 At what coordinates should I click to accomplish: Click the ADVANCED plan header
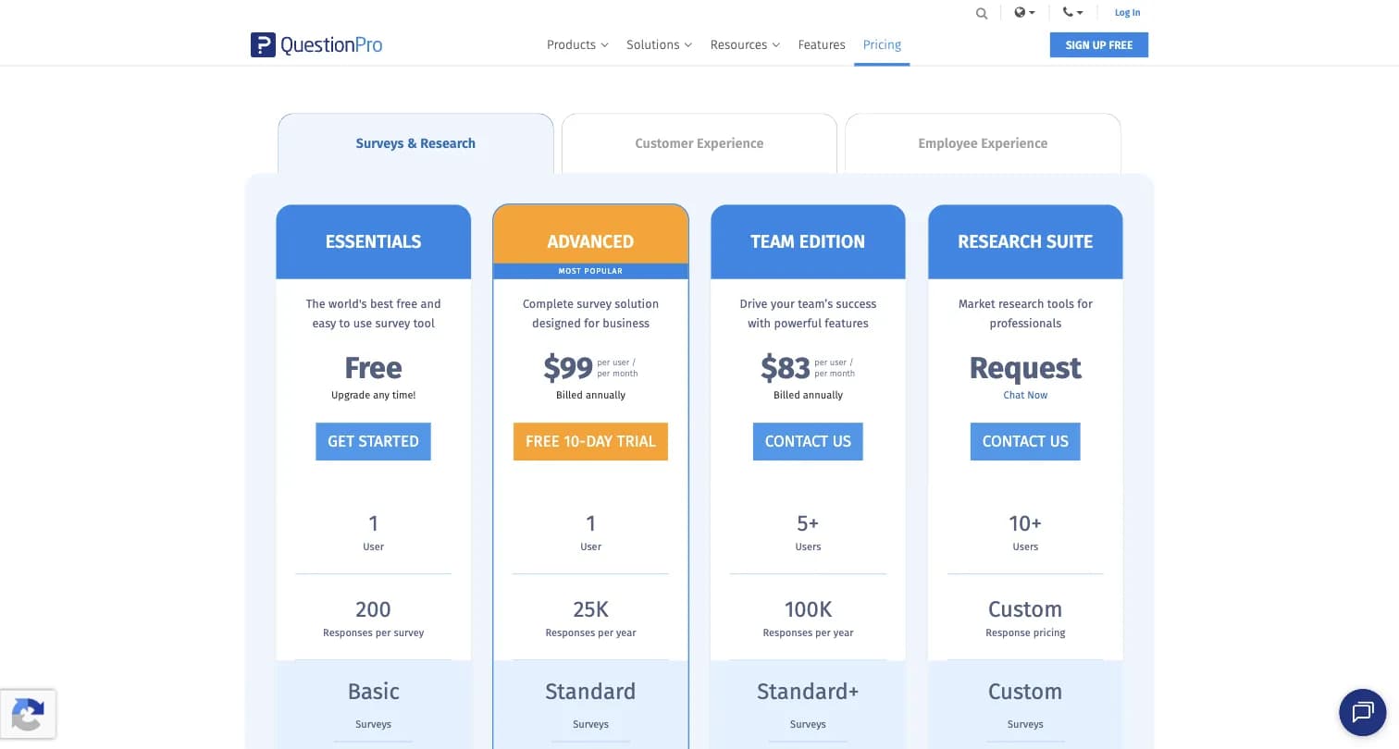(590, 235)
